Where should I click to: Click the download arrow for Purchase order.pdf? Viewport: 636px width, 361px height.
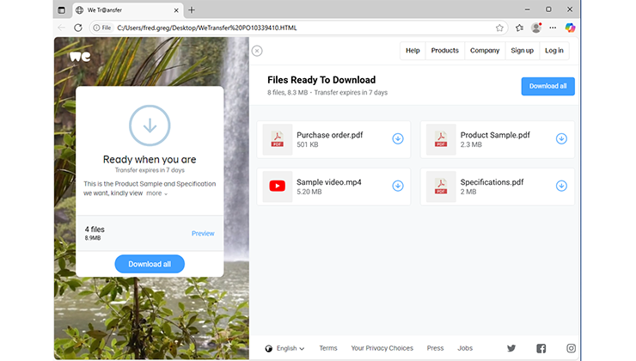coord(398,138)
